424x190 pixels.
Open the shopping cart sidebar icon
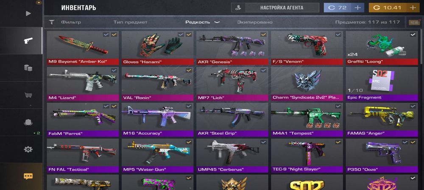pos(28,95)
